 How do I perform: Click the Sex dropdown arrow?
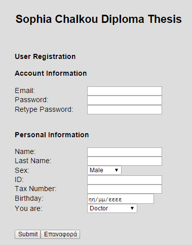point(117,170)
